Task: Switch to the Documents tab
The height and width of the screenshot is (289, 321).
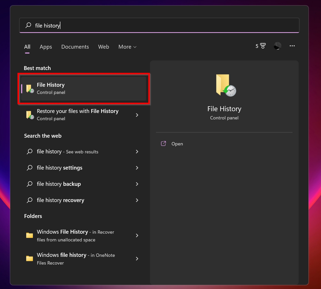Action: pos(75,47)
